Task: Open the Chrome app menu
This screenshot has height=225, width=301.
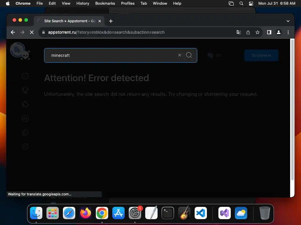Action: coord(23,3)
